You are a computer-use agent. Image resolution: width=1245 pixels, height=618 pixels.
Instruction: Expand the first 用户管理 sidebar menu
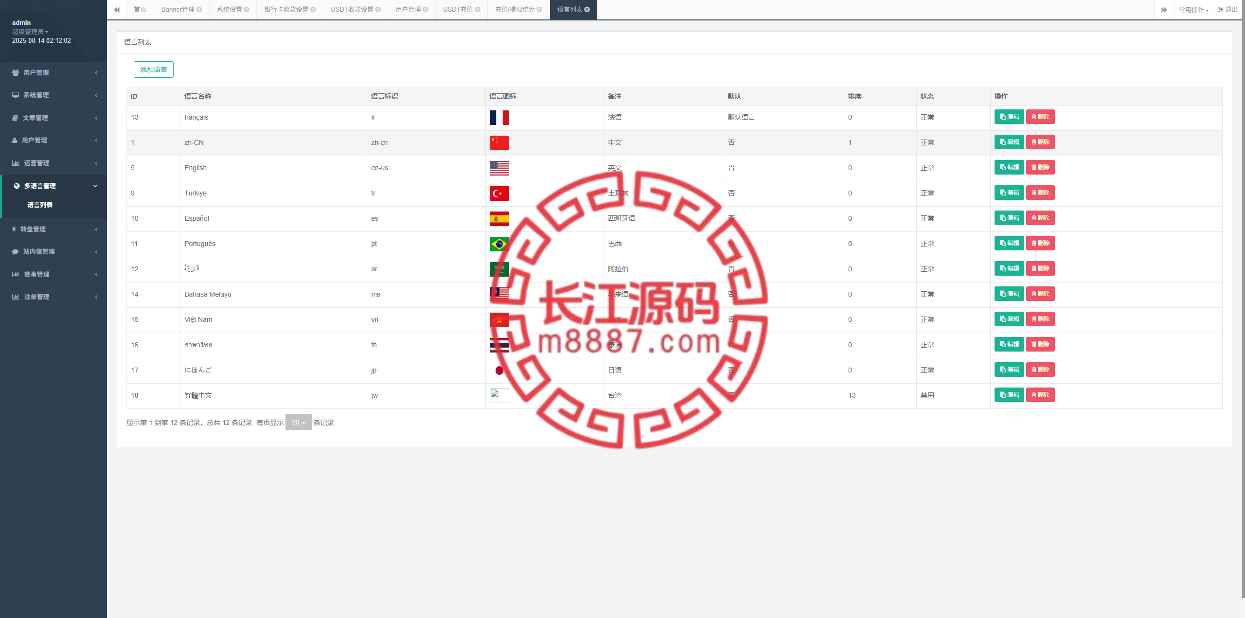pyautogui.click(x=53, y=72)
